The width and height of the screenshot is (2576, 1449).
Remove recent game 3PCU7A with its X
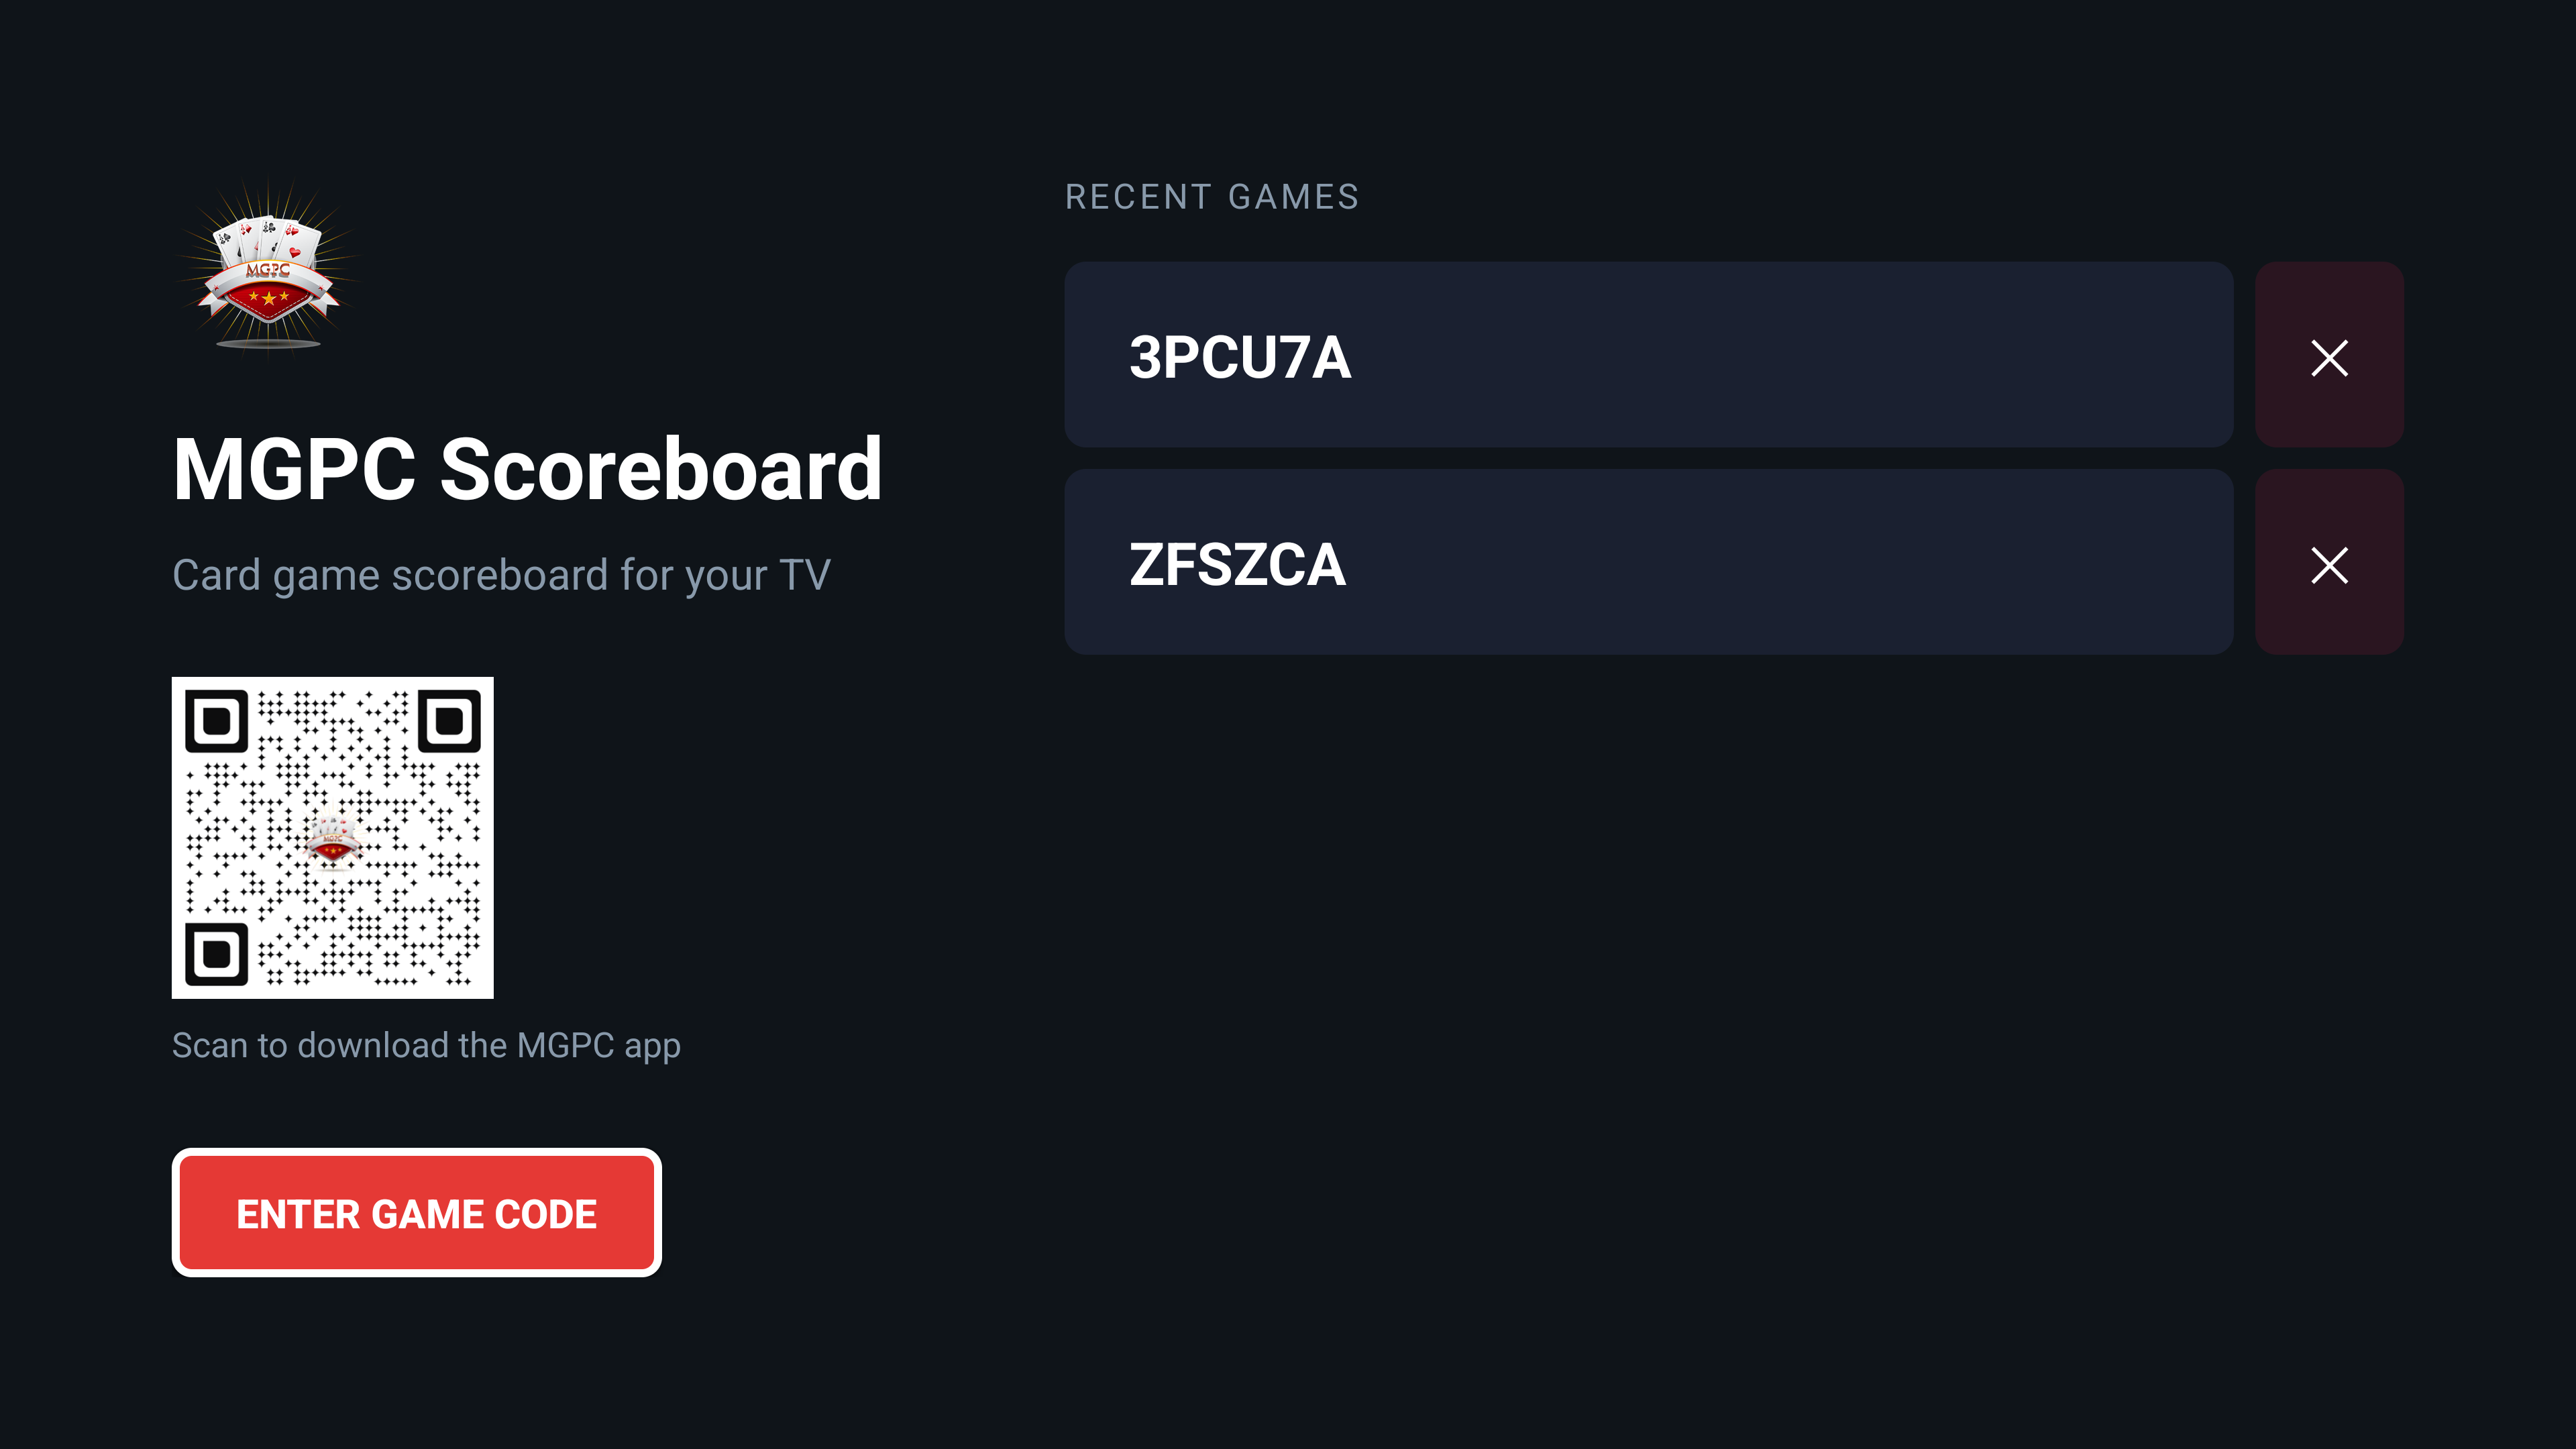(2328, 357)
